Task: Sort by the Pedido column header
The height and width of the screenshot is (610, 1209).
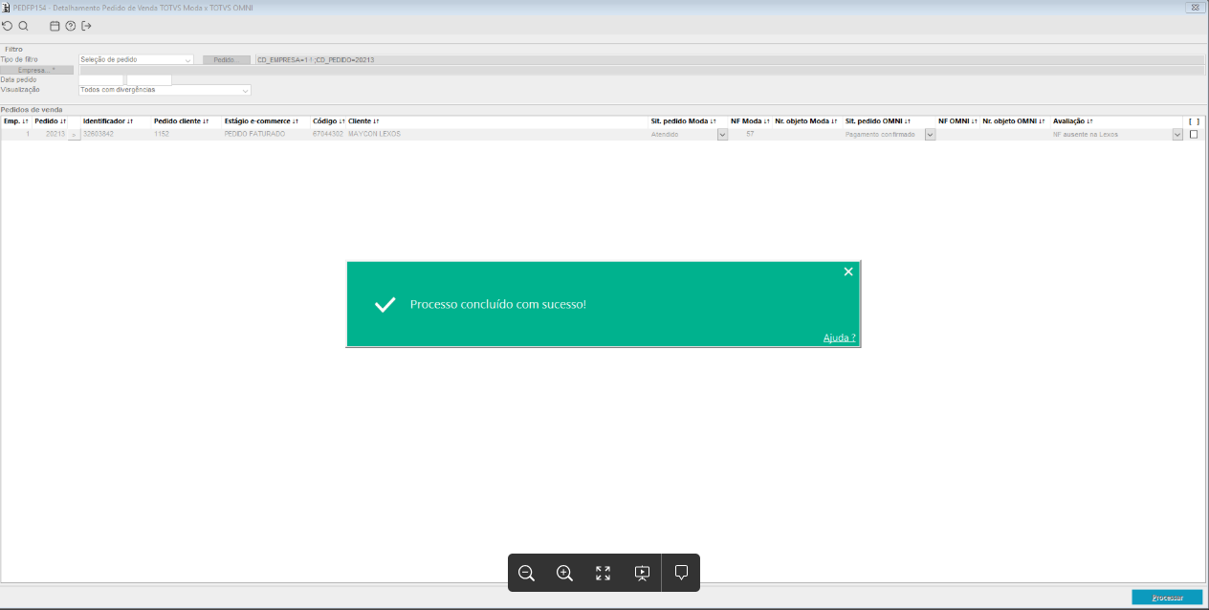Action: (x=51, y=121)
